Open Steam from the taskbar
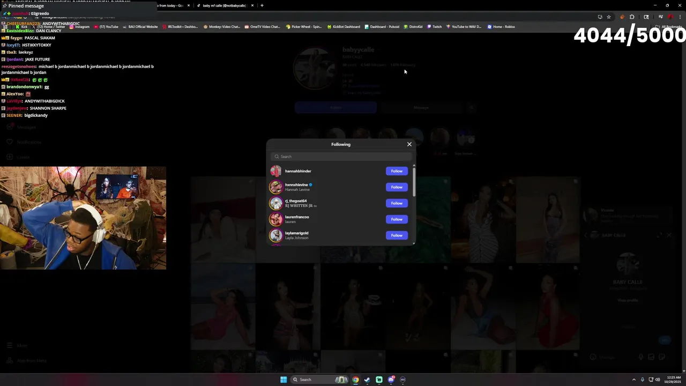The image size is (686, 386). click(367, 380)
